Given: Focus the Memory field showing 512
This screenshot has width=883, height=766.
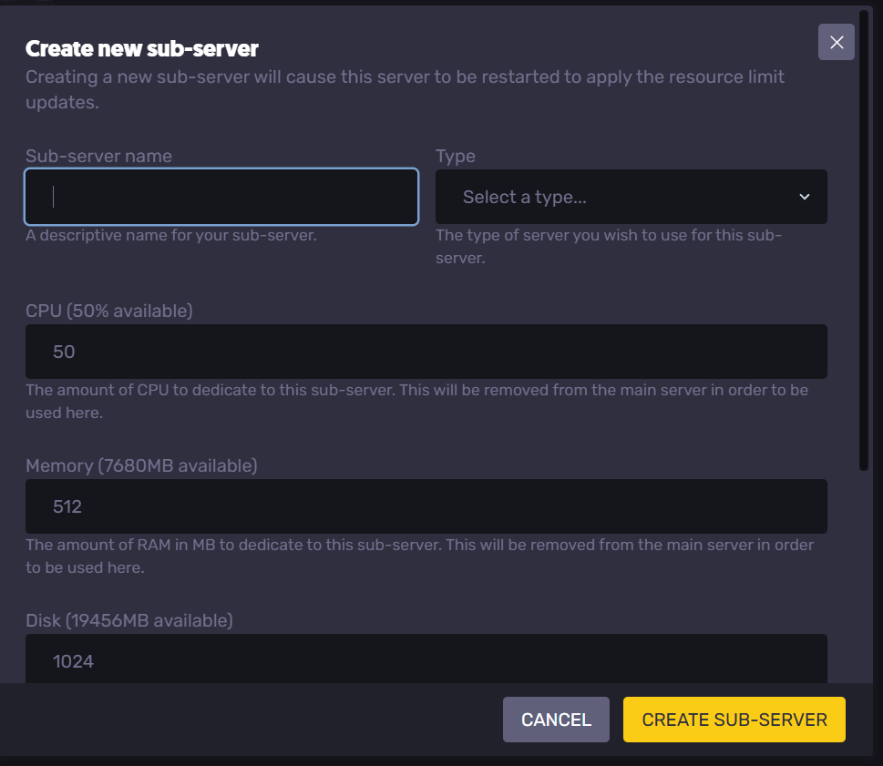Looking at the screenshot, I should tap(426, 506).
